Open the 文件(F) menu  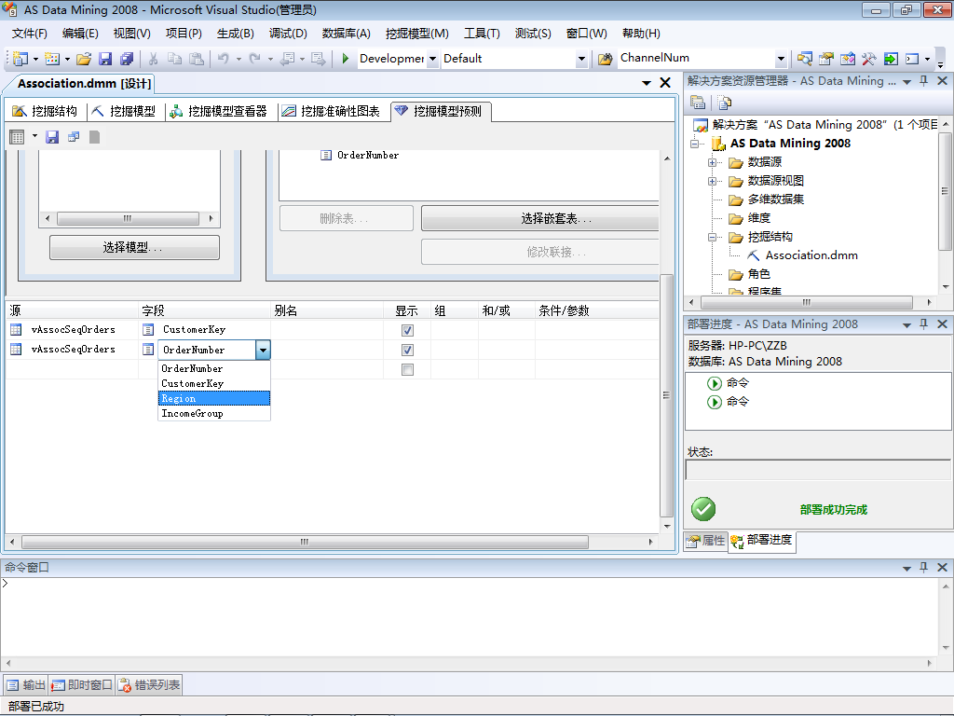pyautogui.click(x=29, y=34)
